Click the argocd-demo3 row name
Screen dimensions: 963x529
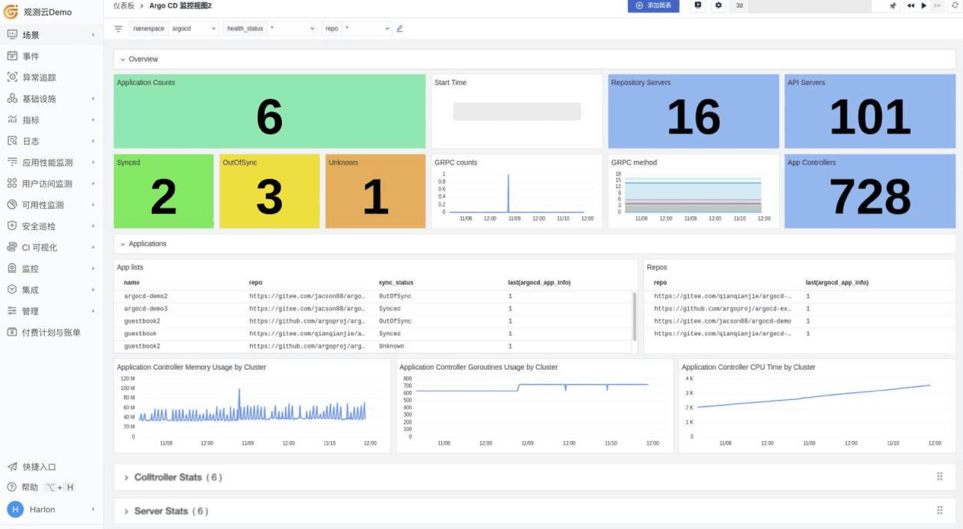click(x=146, y=309)
